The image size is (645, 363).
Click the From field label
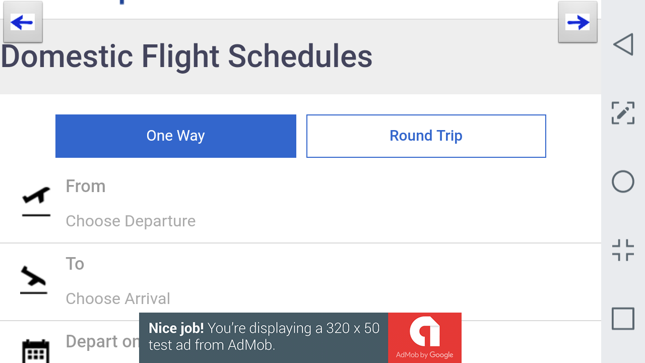click(x=86, y=187)
